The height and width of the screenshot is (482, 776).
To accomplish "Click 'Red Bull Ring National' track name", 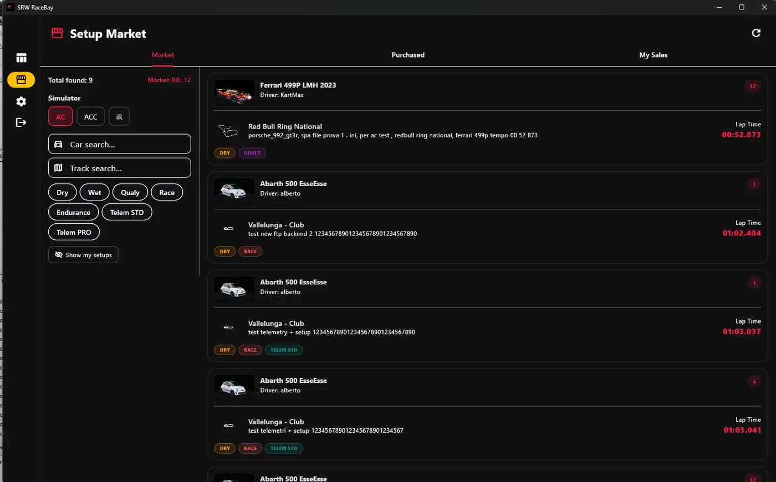I will click(x=285, y=126).
